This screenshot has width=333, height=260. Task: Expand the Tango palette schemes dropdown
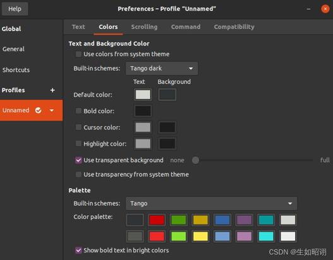[211, 203]
